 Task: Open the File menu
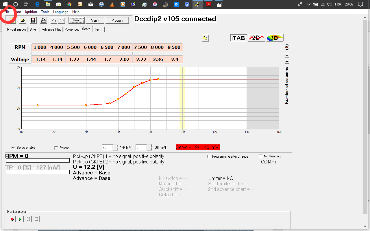[7, 12]
